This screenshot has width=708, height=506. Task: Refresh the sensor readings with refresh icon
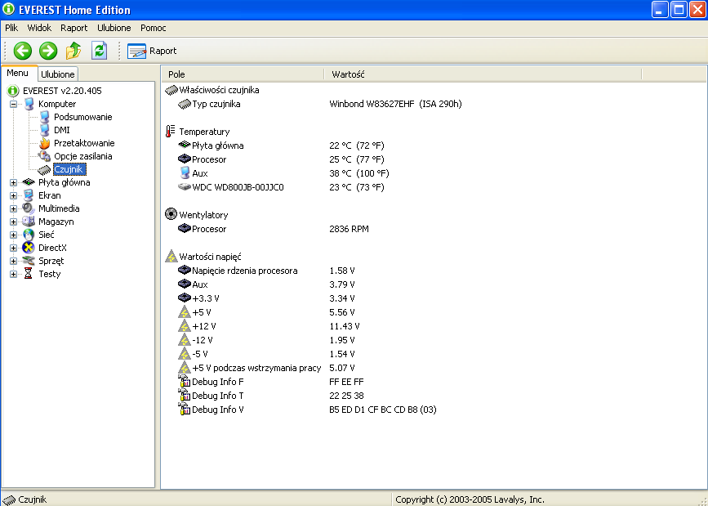(x=100, y=51)
